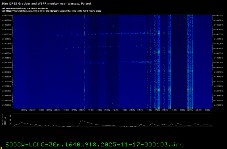Click the 12:00z time axis marker
The width and height of the screenshot is (227, 149).
(116, 110)
